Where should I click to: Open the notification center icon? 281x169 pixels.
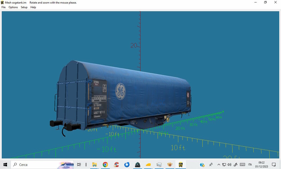point(274,164)
